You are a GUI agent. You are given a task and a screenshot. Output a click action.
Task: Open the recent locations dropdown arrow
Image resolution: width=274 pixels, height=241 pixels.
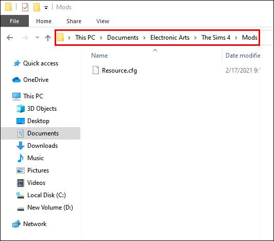37,37
